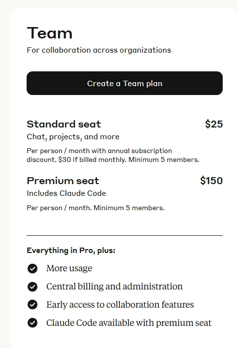Click the checkmark for Early access to collaboration
The image size is (237, 348).
(33, 305)
